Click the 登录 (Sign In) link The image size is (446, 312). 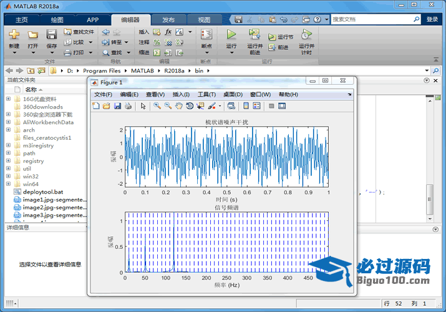(x=432, y=20)
